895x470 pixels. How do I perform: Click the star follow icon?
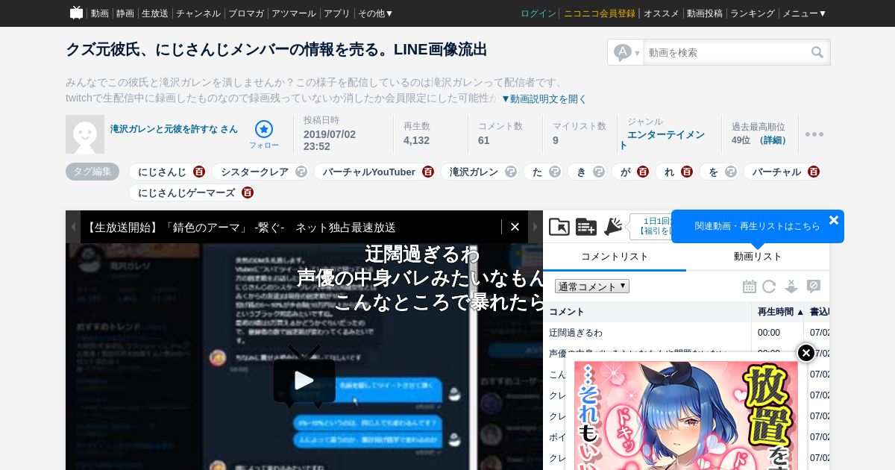(264, 129)
